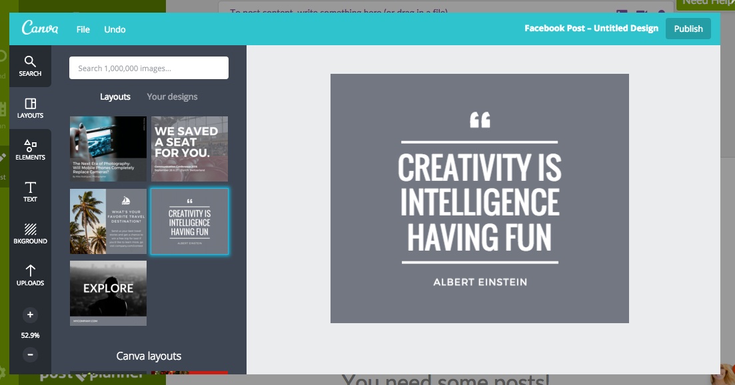Zoom out using the minus icon

click(x=30, y=354)
